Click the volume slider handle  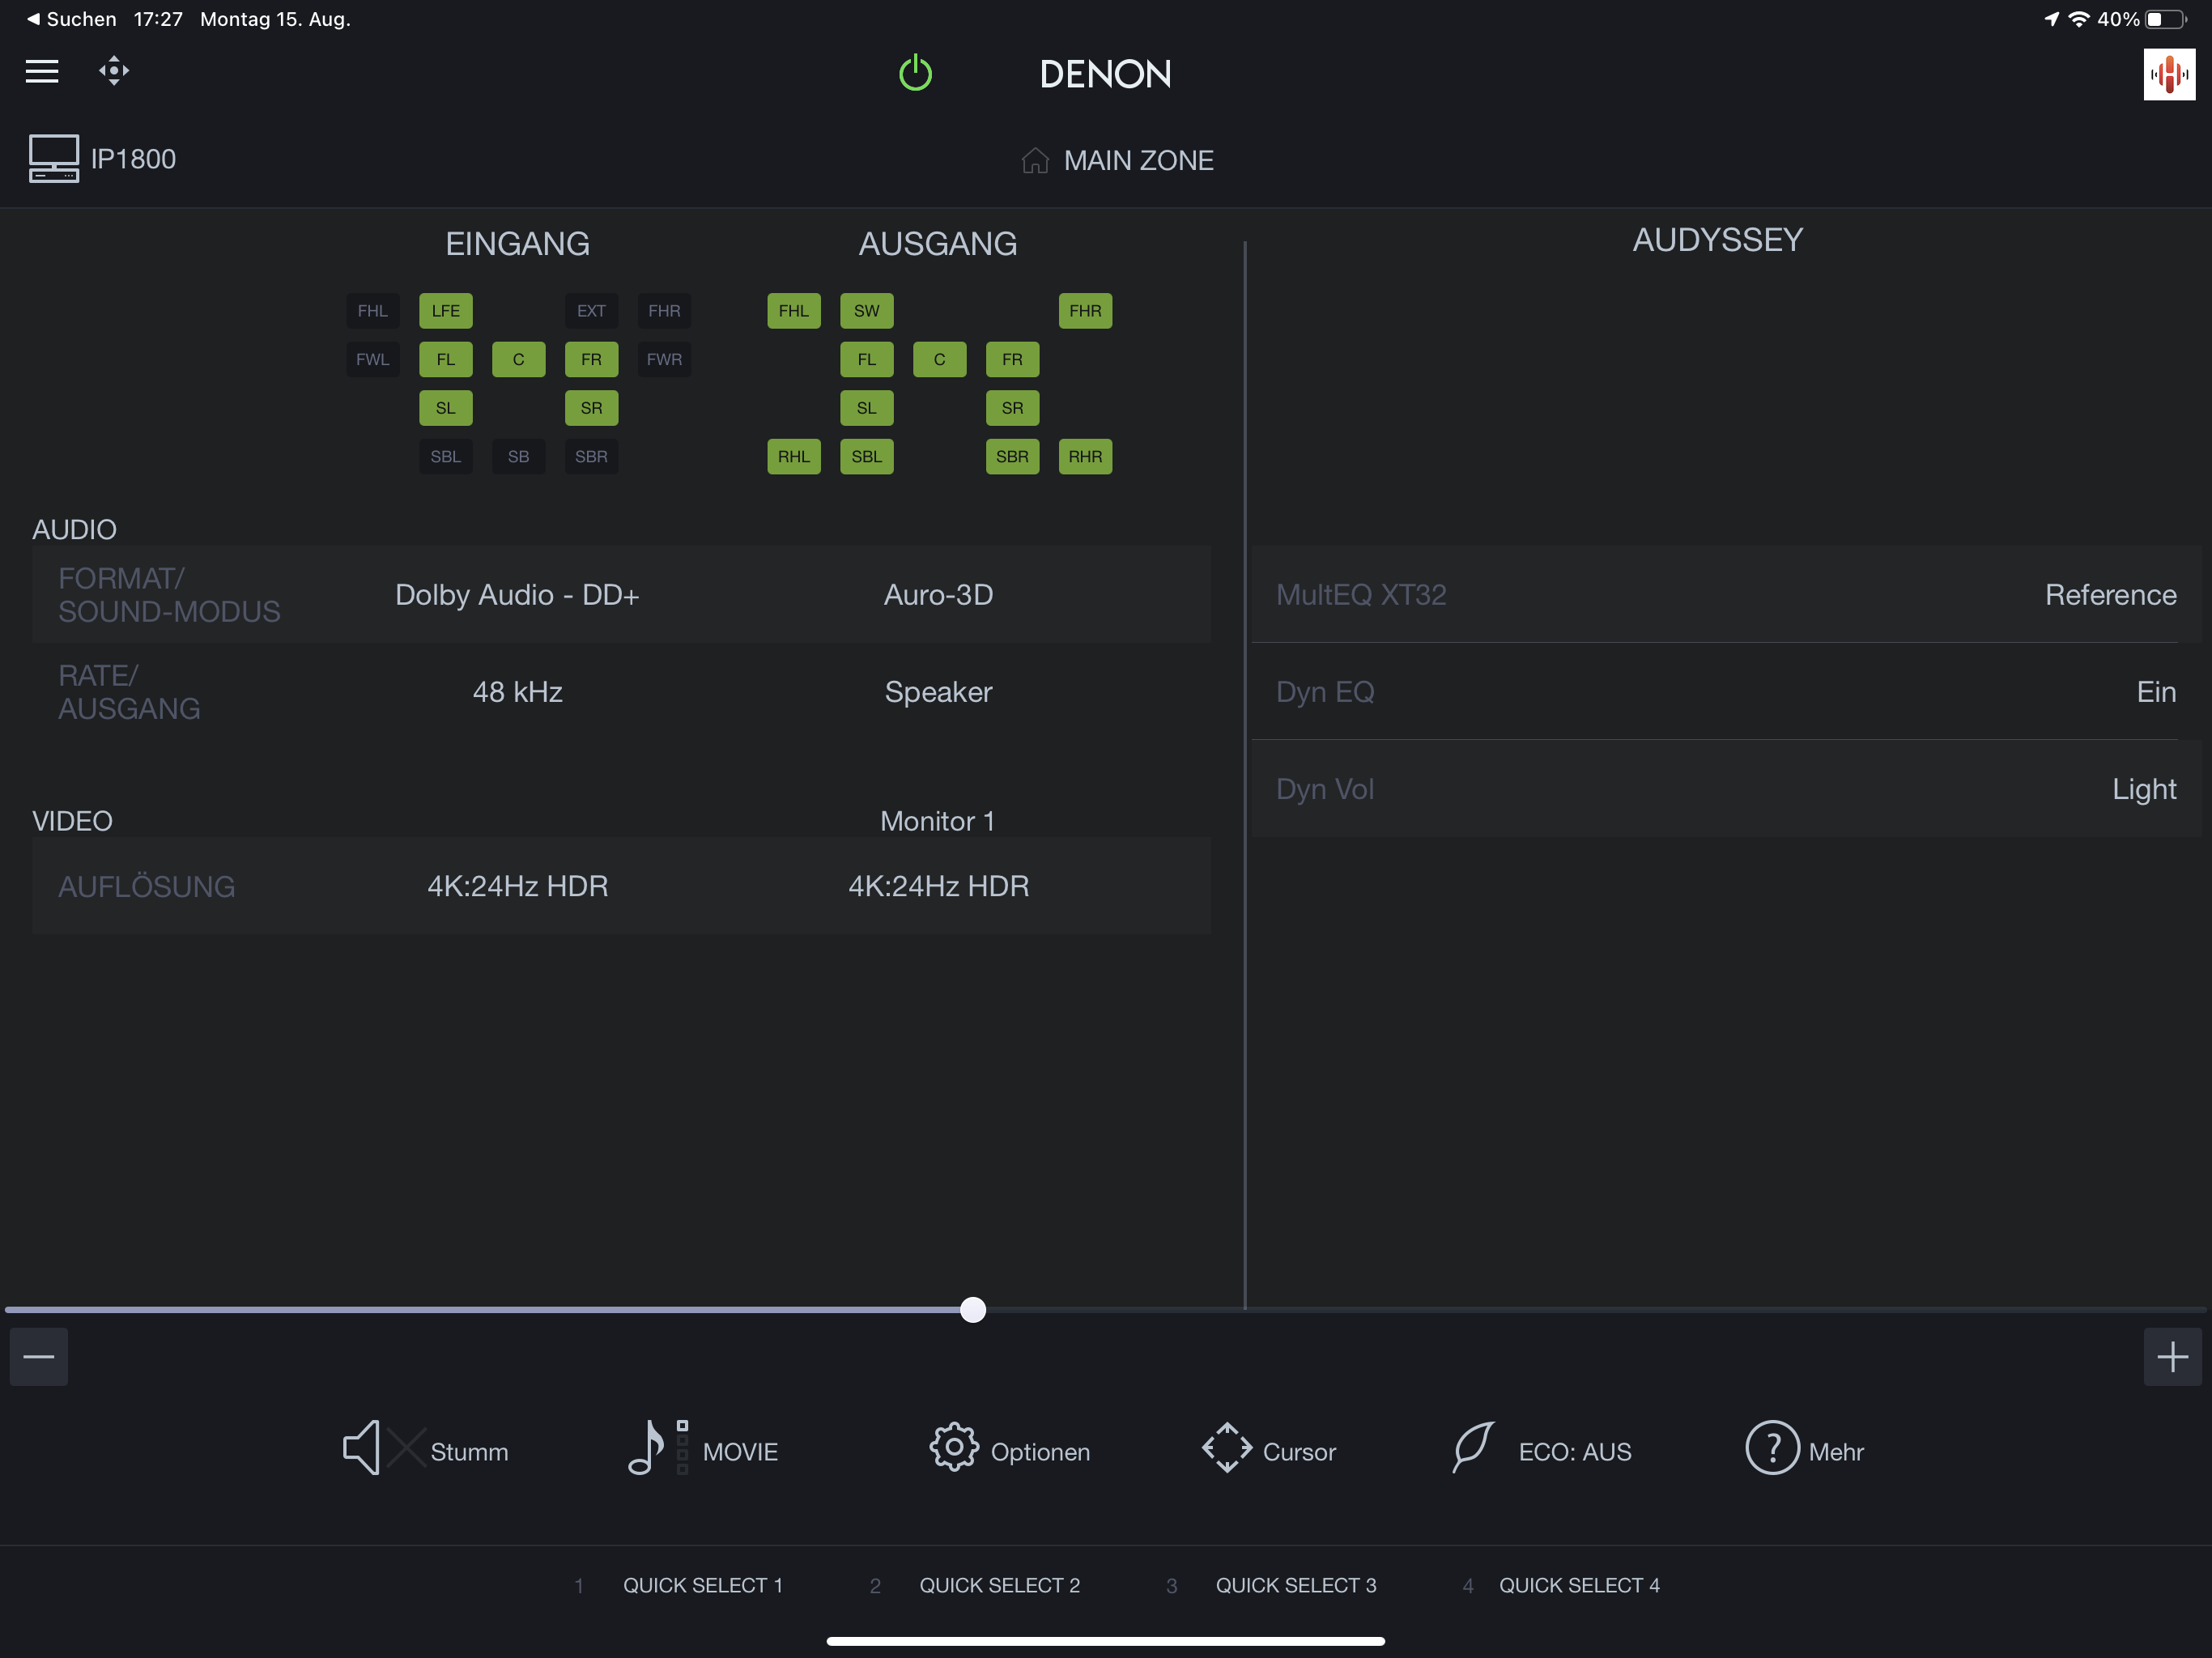(973, 1309)
